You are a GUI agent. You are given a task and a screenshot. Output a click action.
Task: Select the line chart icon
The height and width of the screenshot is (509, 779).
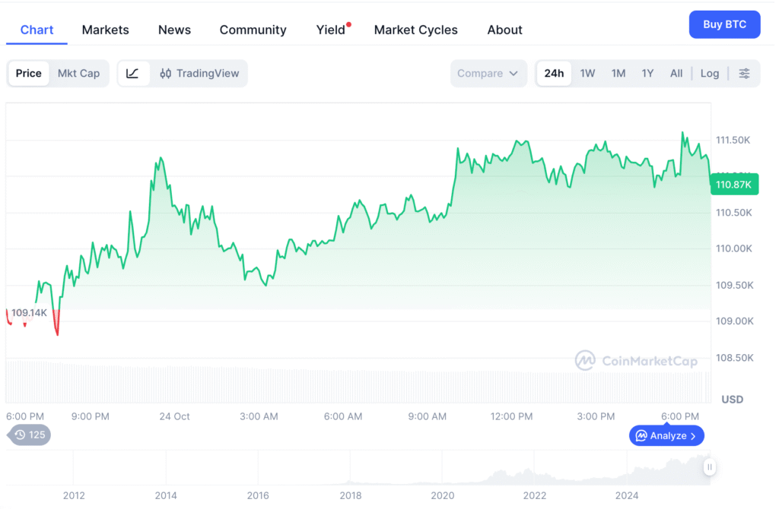coord(132,74)
